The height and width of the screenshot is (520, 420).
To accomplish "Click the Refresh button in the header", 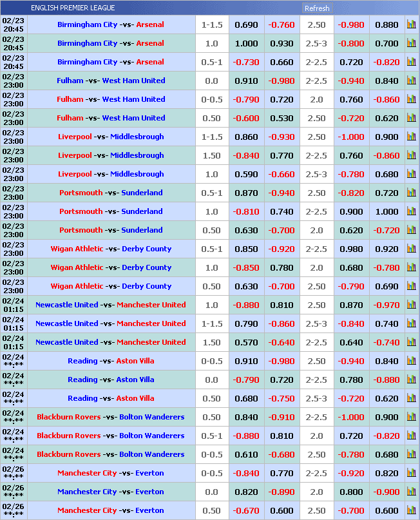I will pyautogui.click(x=317, y=8).
